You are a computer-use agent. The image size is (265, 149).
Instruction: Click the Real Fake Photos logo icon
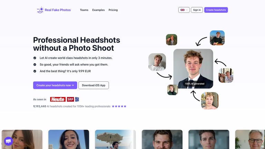(40, 10)
